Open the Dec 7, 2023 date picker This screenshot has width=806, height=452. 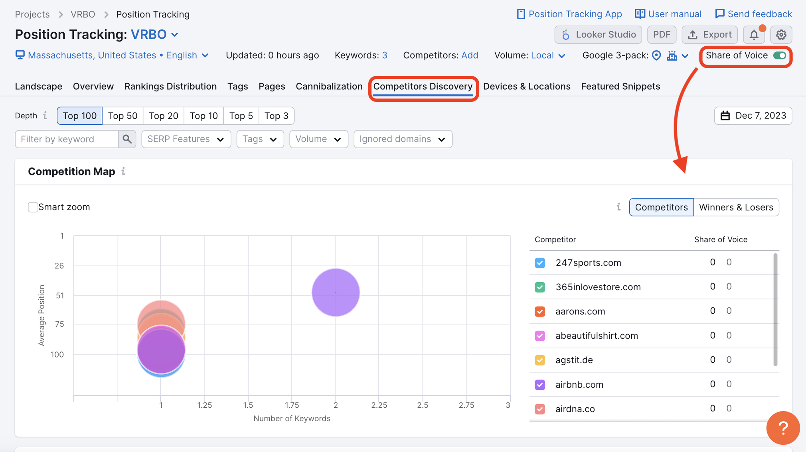pos(753,116)
